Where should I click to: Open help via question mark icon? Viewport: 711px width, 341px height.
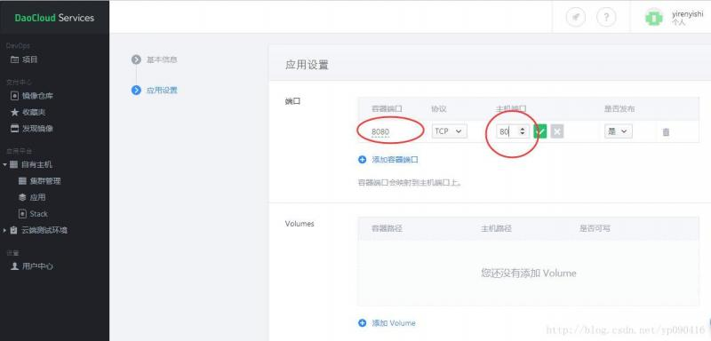click(606, 18)
